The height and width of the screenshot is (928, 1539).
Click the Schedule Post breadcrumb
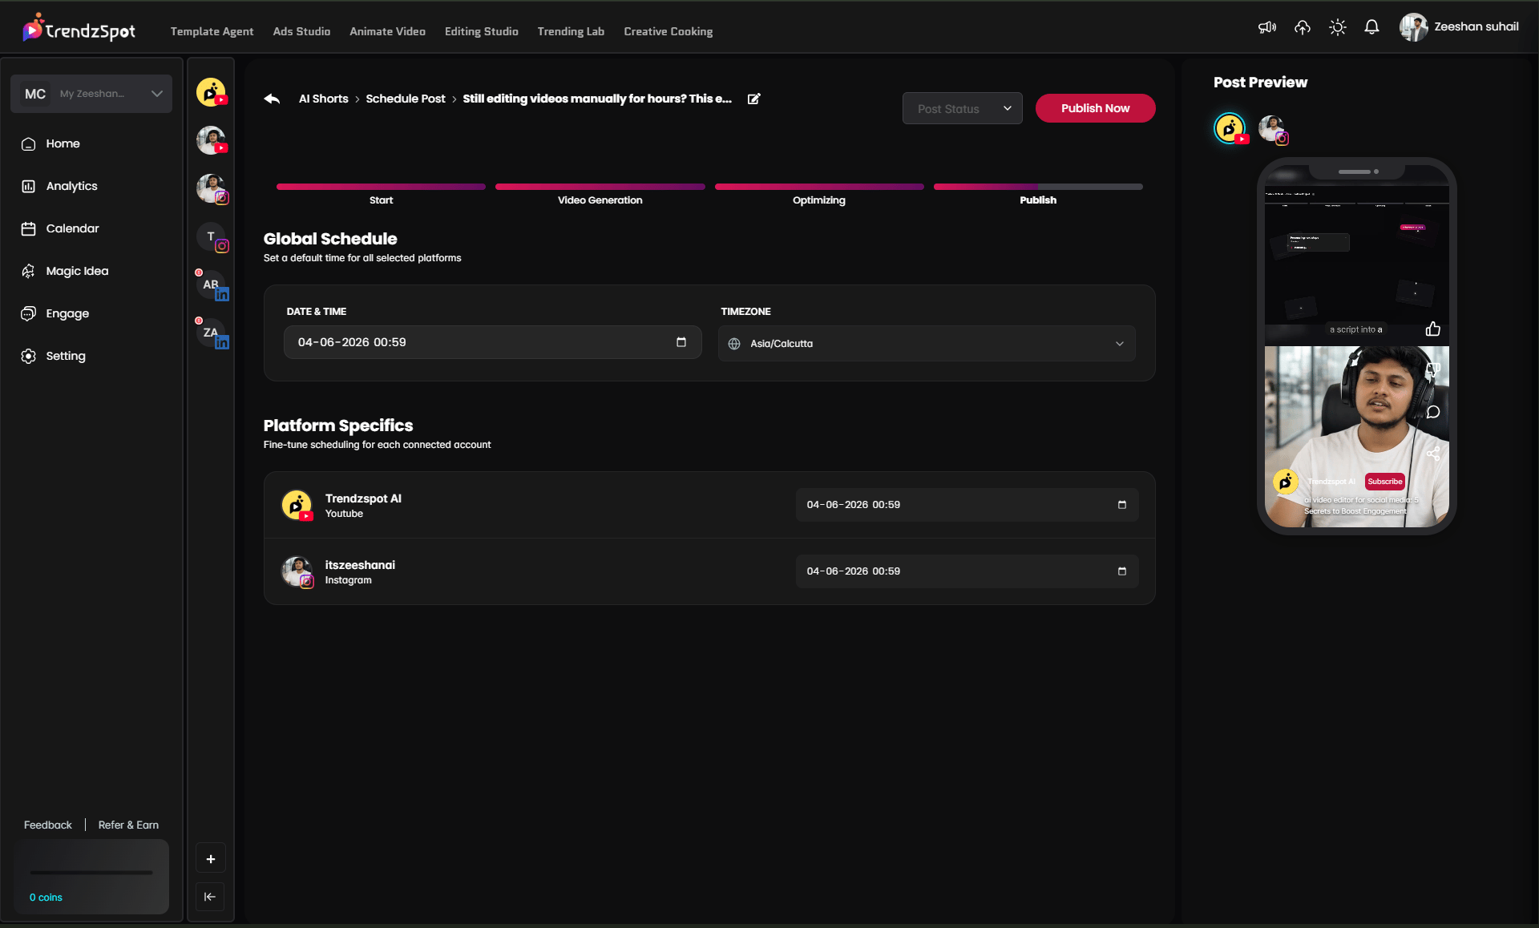pyautogui.click(x=405, y=99)
